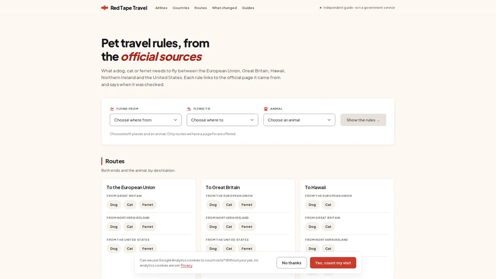Image resolution: width=496 pixels, height=279 pixels.
Task: Select Cat from Northern Ireland to European Union
Action: (130, 226)
